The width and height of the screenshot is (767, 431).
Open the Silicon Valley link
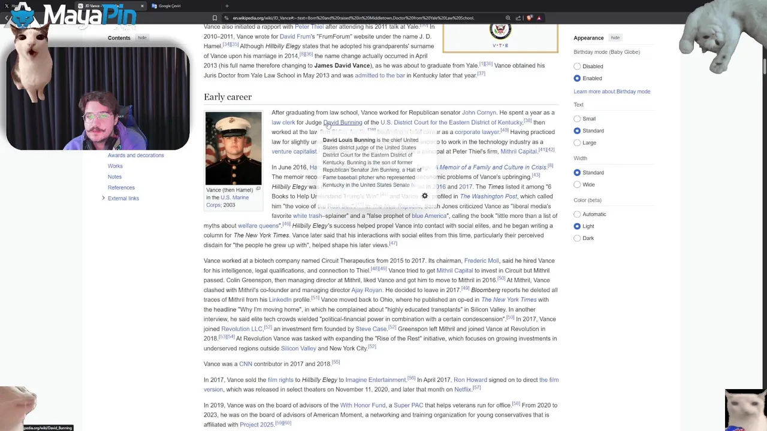(x=298, y=348)
